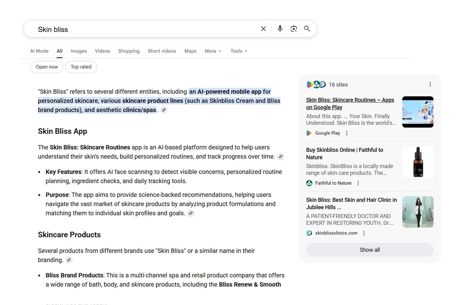This screenshot has width=458, height=305.
Task: Switch to the Images tab
Action: [x=78, y=51]
